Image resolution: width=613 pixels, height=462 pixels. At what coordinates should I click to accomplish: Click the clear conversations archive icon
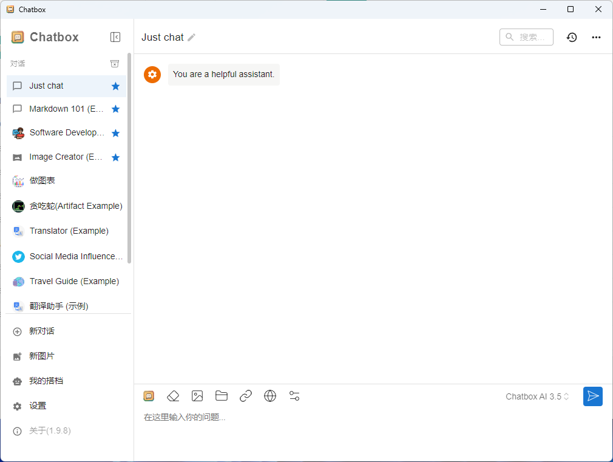point(115,63)
